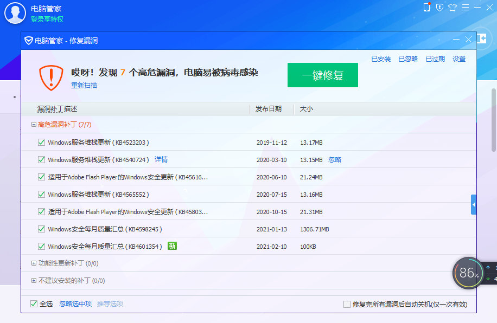
Task: Sort by 漏洞补丁描述 column header
Action: 57,109
